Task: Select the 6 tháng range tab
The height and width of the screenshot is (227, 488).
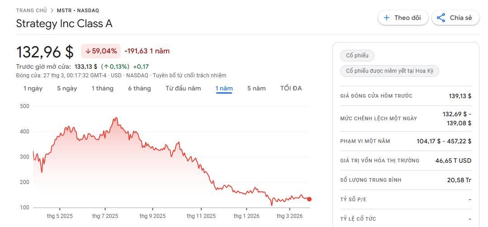Action: point(139,88)
